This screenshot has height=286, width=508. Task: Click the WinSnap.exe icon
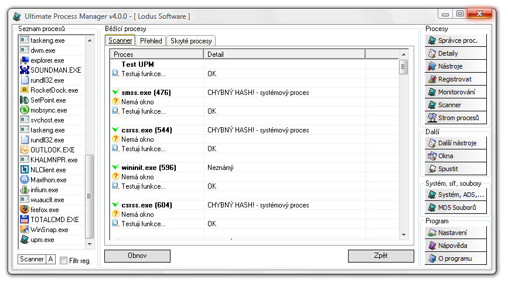click(24, 230)
